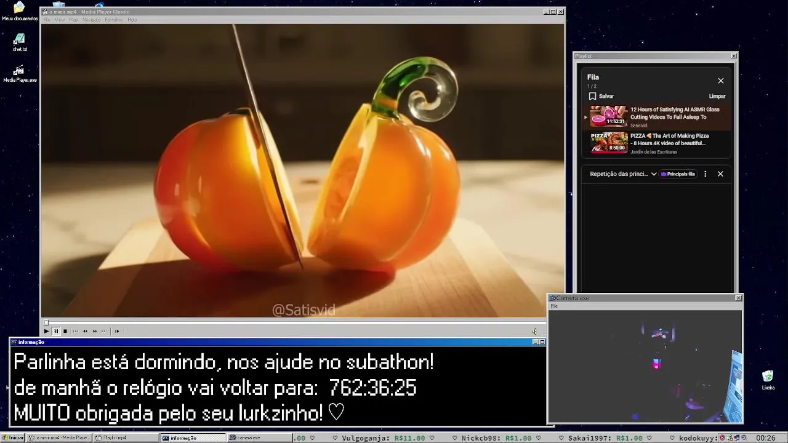Pause the video in Media Player Classic

click(56, 331)
